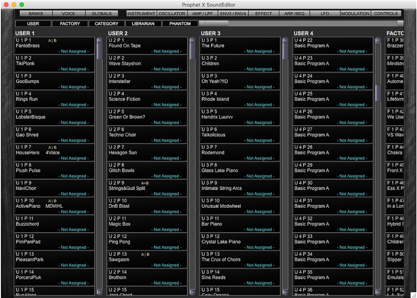This screenshot has height=298, width=417.
Task: Show the FACTORY bank view
Action: click(70, 23)
